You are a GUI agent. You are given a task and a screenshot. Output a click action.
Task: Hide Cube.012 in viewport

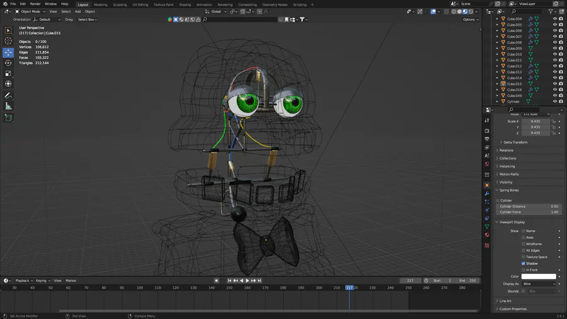(554, 66)
